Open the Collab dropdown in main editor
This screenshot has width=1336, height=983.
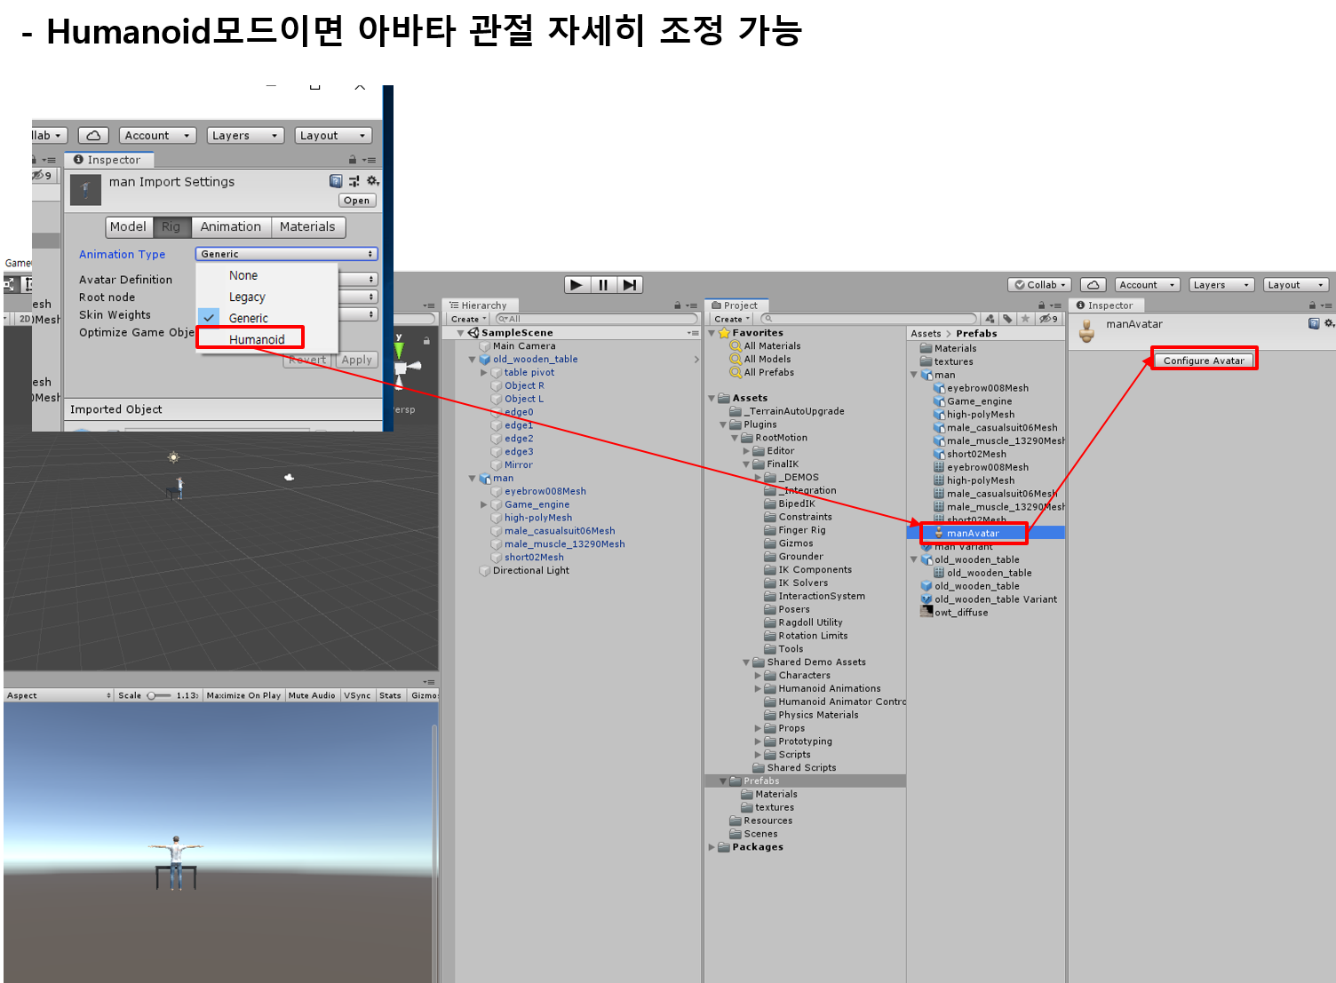(x=1040, y=285)
